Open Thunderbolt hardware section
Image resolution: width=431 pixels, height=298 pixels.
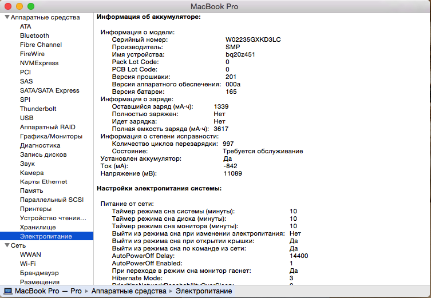click(38, 109)
